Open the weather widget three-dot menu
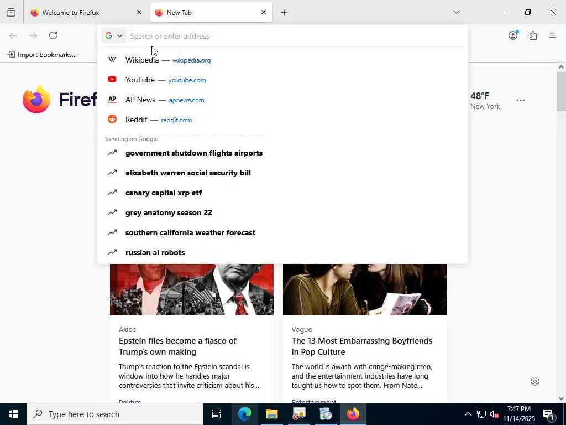The width and height of the screenshot is (566, 425). [x=521, y=100]
